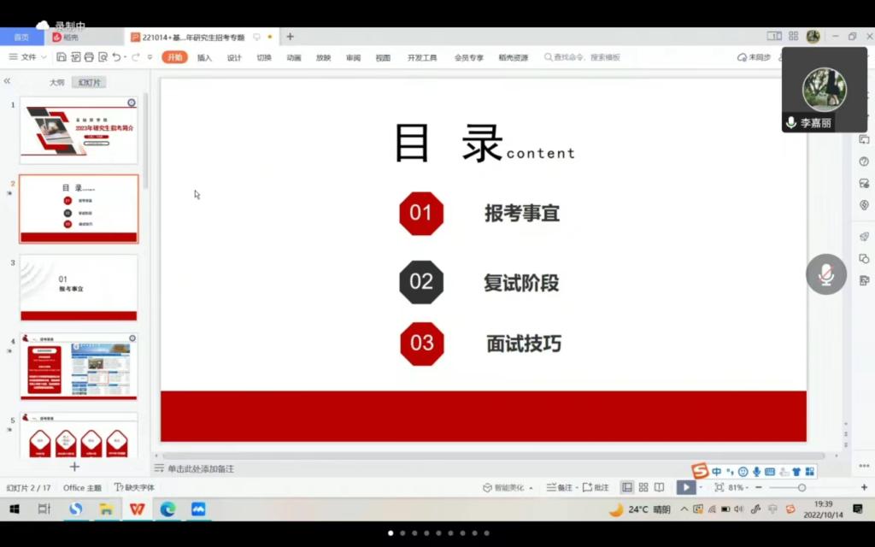Collapse the slide panel double-chevron
The width and height of the screenshot is (875, 547).
tap(7, 81)
